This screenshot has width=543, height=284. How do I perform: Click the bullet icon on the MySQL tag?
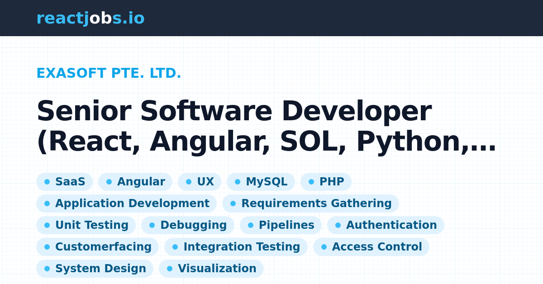(237, 182)
